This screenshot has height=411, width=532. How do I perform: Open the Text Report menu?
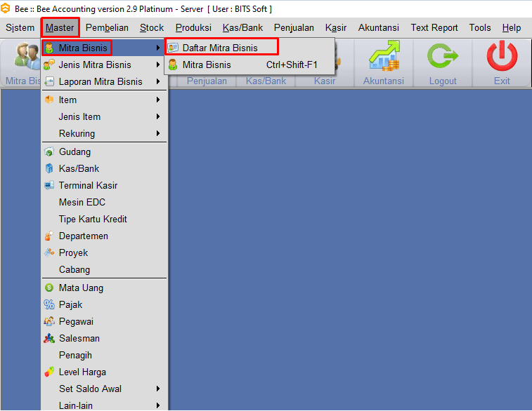click(434, 28)
